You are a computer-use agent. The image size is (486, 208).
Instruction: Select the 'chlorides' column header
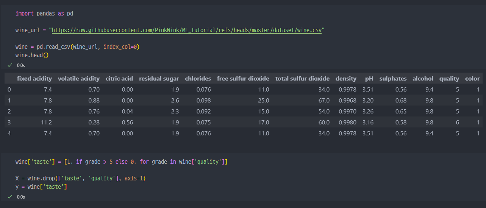pyautogui.click(x=198, y=79)
